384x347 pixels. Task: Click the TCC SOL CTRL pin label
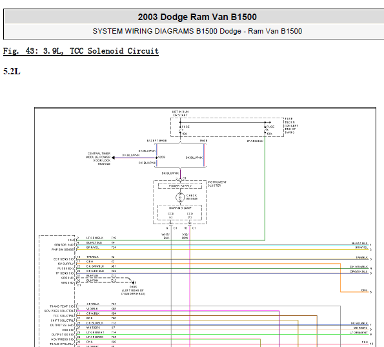pyautogui.click(x=63, y=315)
